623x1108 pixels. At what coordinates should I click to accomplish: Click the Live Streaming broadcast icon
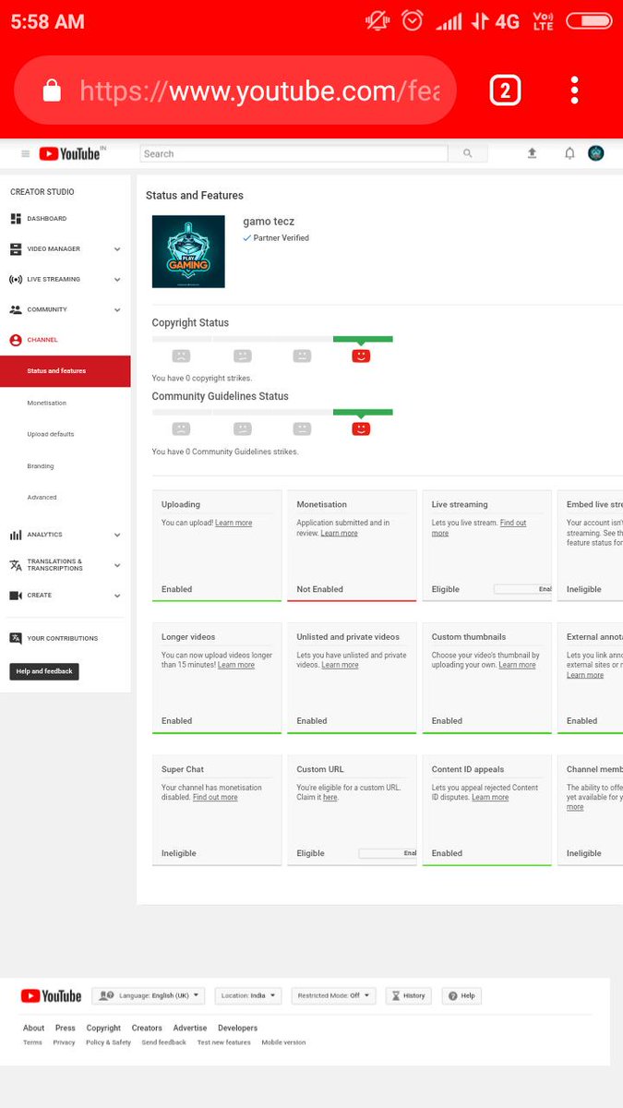(16, 279)
